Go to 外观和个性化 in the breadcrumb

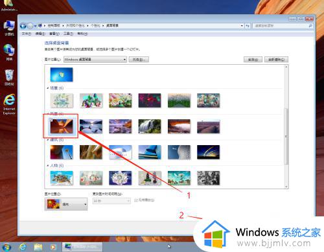75,26
